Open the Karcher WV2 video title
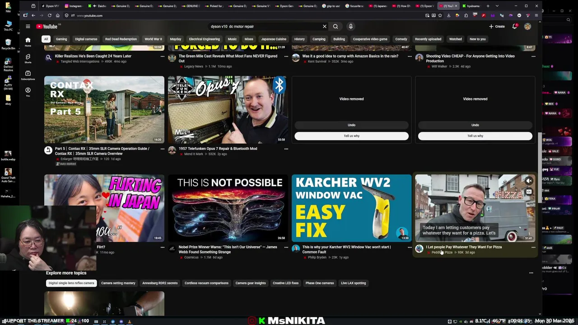The height and width of the screenshot is (325, 578). click(346, 250)
